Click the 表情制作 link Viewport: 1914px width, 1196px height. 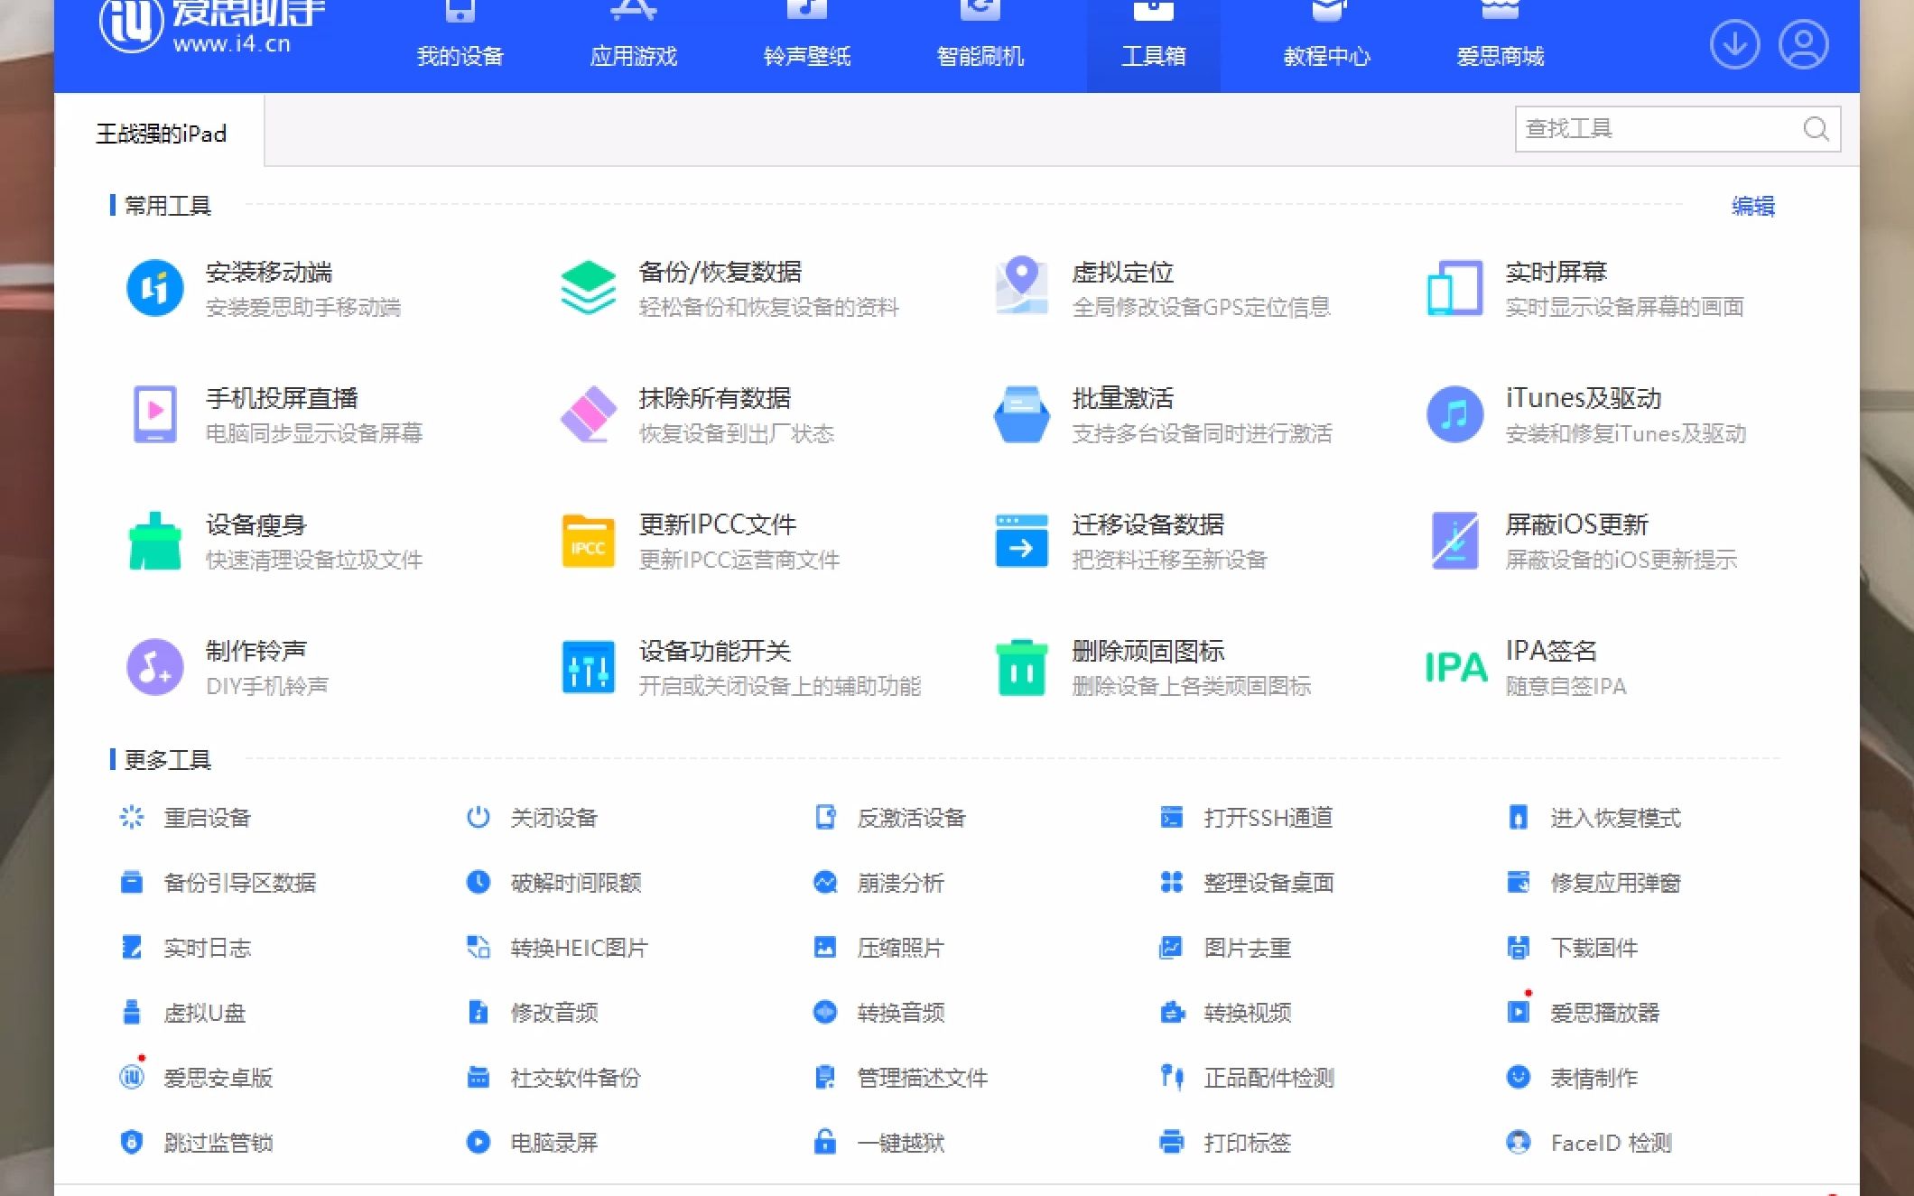click(1593, 1077)
